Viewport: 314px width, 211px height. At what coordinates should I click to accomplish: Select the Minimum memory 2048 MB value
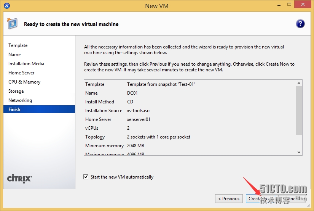pos(135,146)
